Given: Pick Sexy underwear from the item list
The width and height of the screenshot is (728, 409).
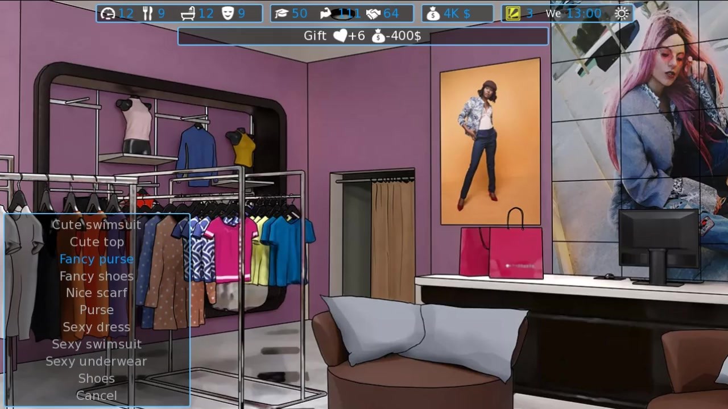Looking at the screenshot, I should (97, 361).
